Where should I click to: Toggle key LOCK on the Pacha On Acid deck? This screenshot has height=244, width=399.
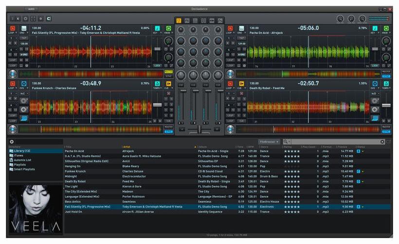pyautogui.click(x=375, y=66)
